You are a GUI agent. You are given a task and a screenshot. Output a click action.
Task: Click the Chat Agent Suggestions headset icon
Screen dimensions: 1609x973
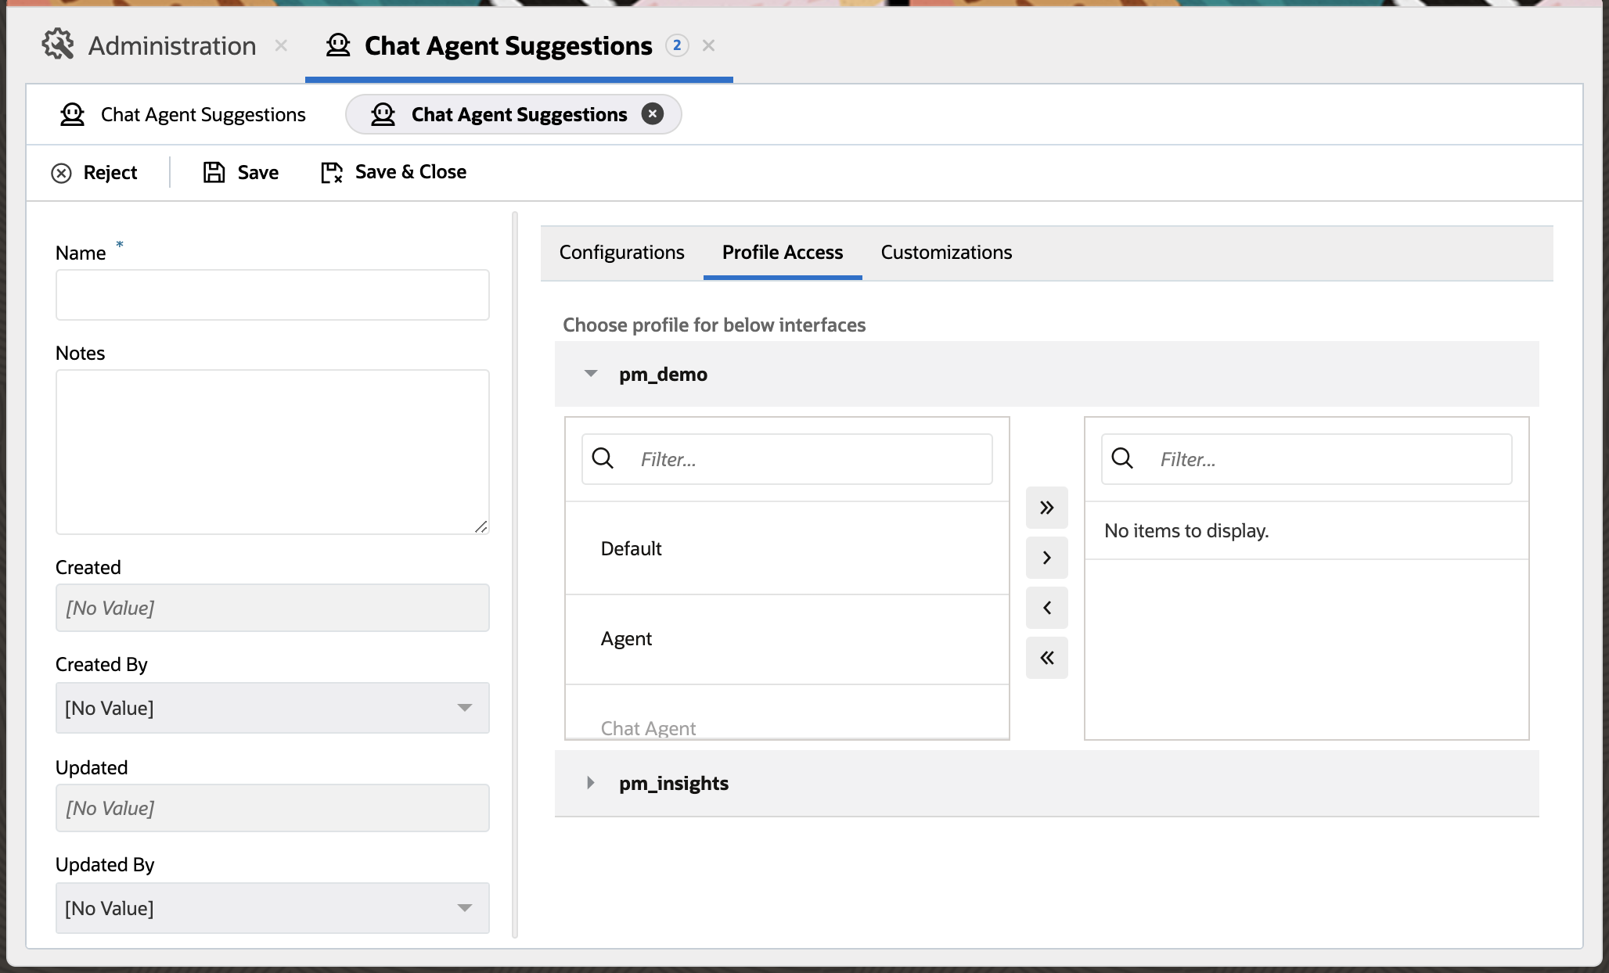click(338, 45)
